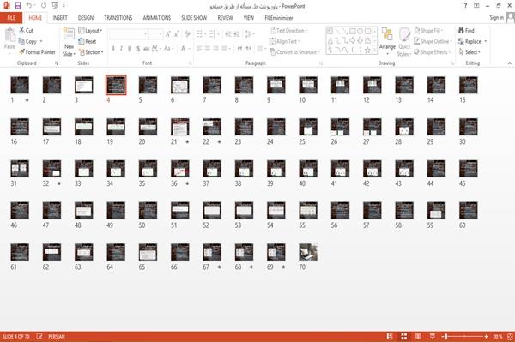Click Align Text button
515x342 pixels.
284,41
